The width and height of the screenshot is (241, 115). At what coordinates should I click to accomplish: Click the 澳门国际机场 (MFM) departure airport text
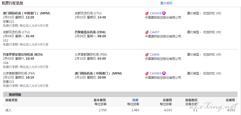(x=26, y=13)
